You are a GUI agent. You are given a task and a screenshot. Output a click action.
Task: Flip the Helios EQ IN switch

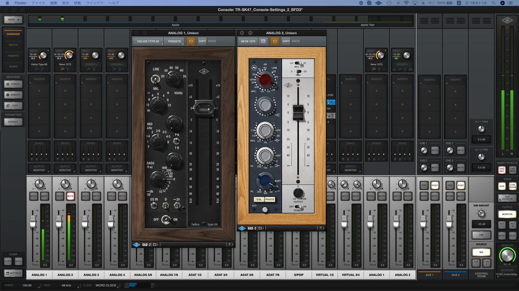153,206
